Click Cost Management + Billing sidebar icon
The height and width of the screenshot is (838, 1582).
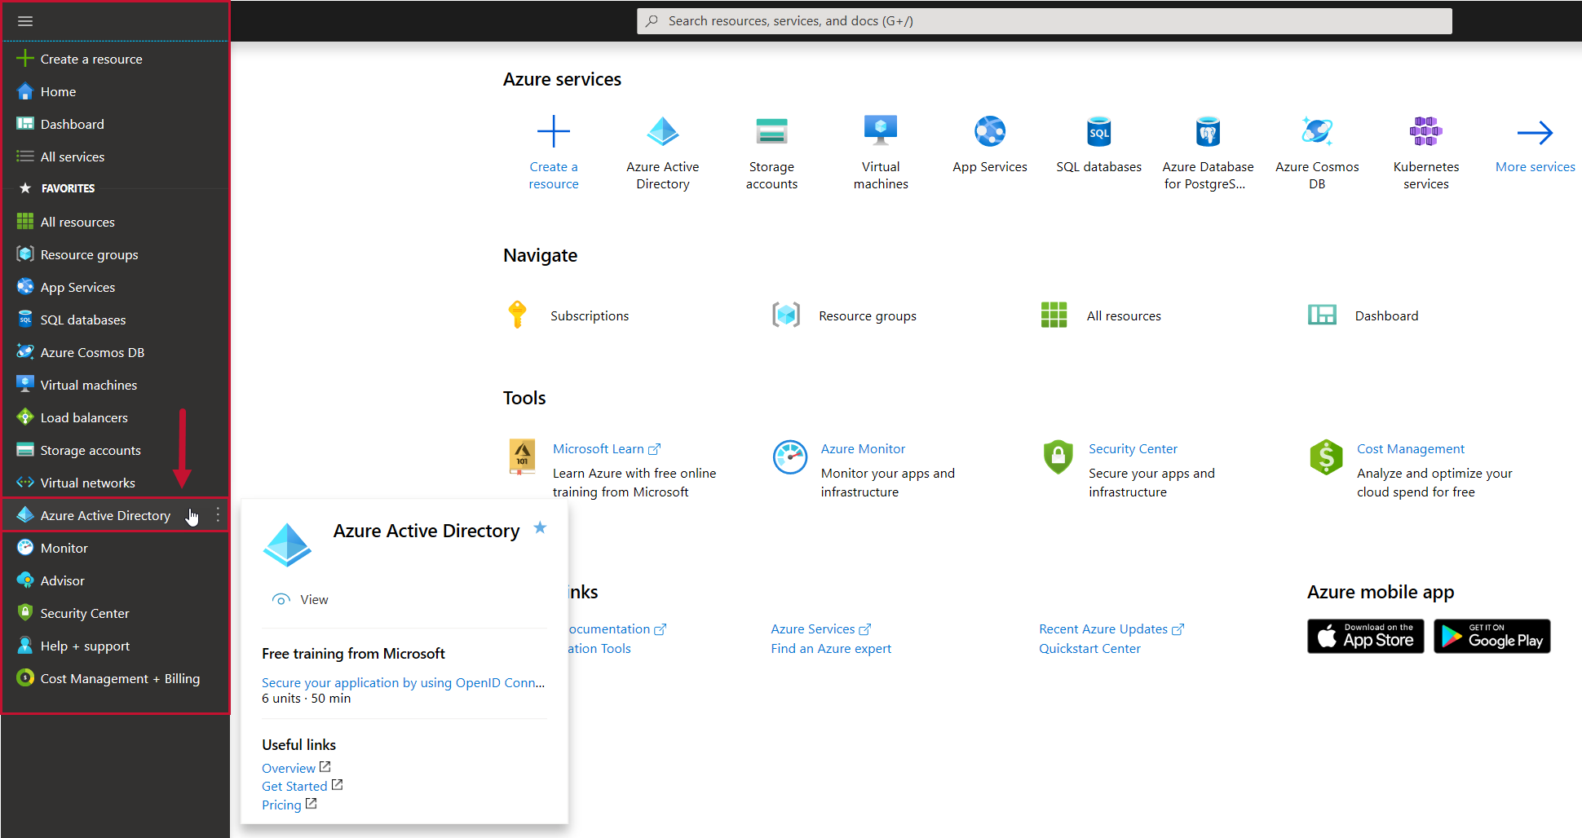pyautogui.click(x=25, y=678)
